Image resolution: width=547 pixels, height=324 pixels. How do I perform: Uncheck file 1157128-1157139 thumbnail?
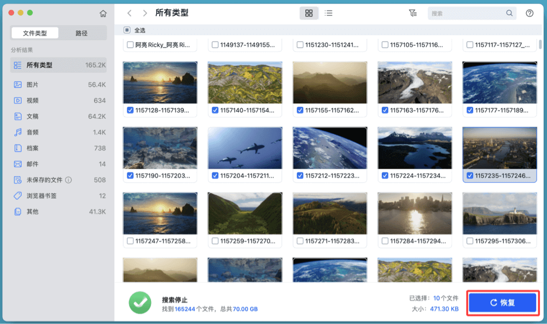pyautogui.click(x=130, y=109)
